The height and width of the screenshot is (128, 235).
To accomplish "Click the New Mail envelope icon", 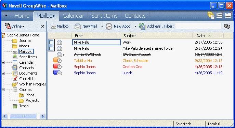I will 78,27.
